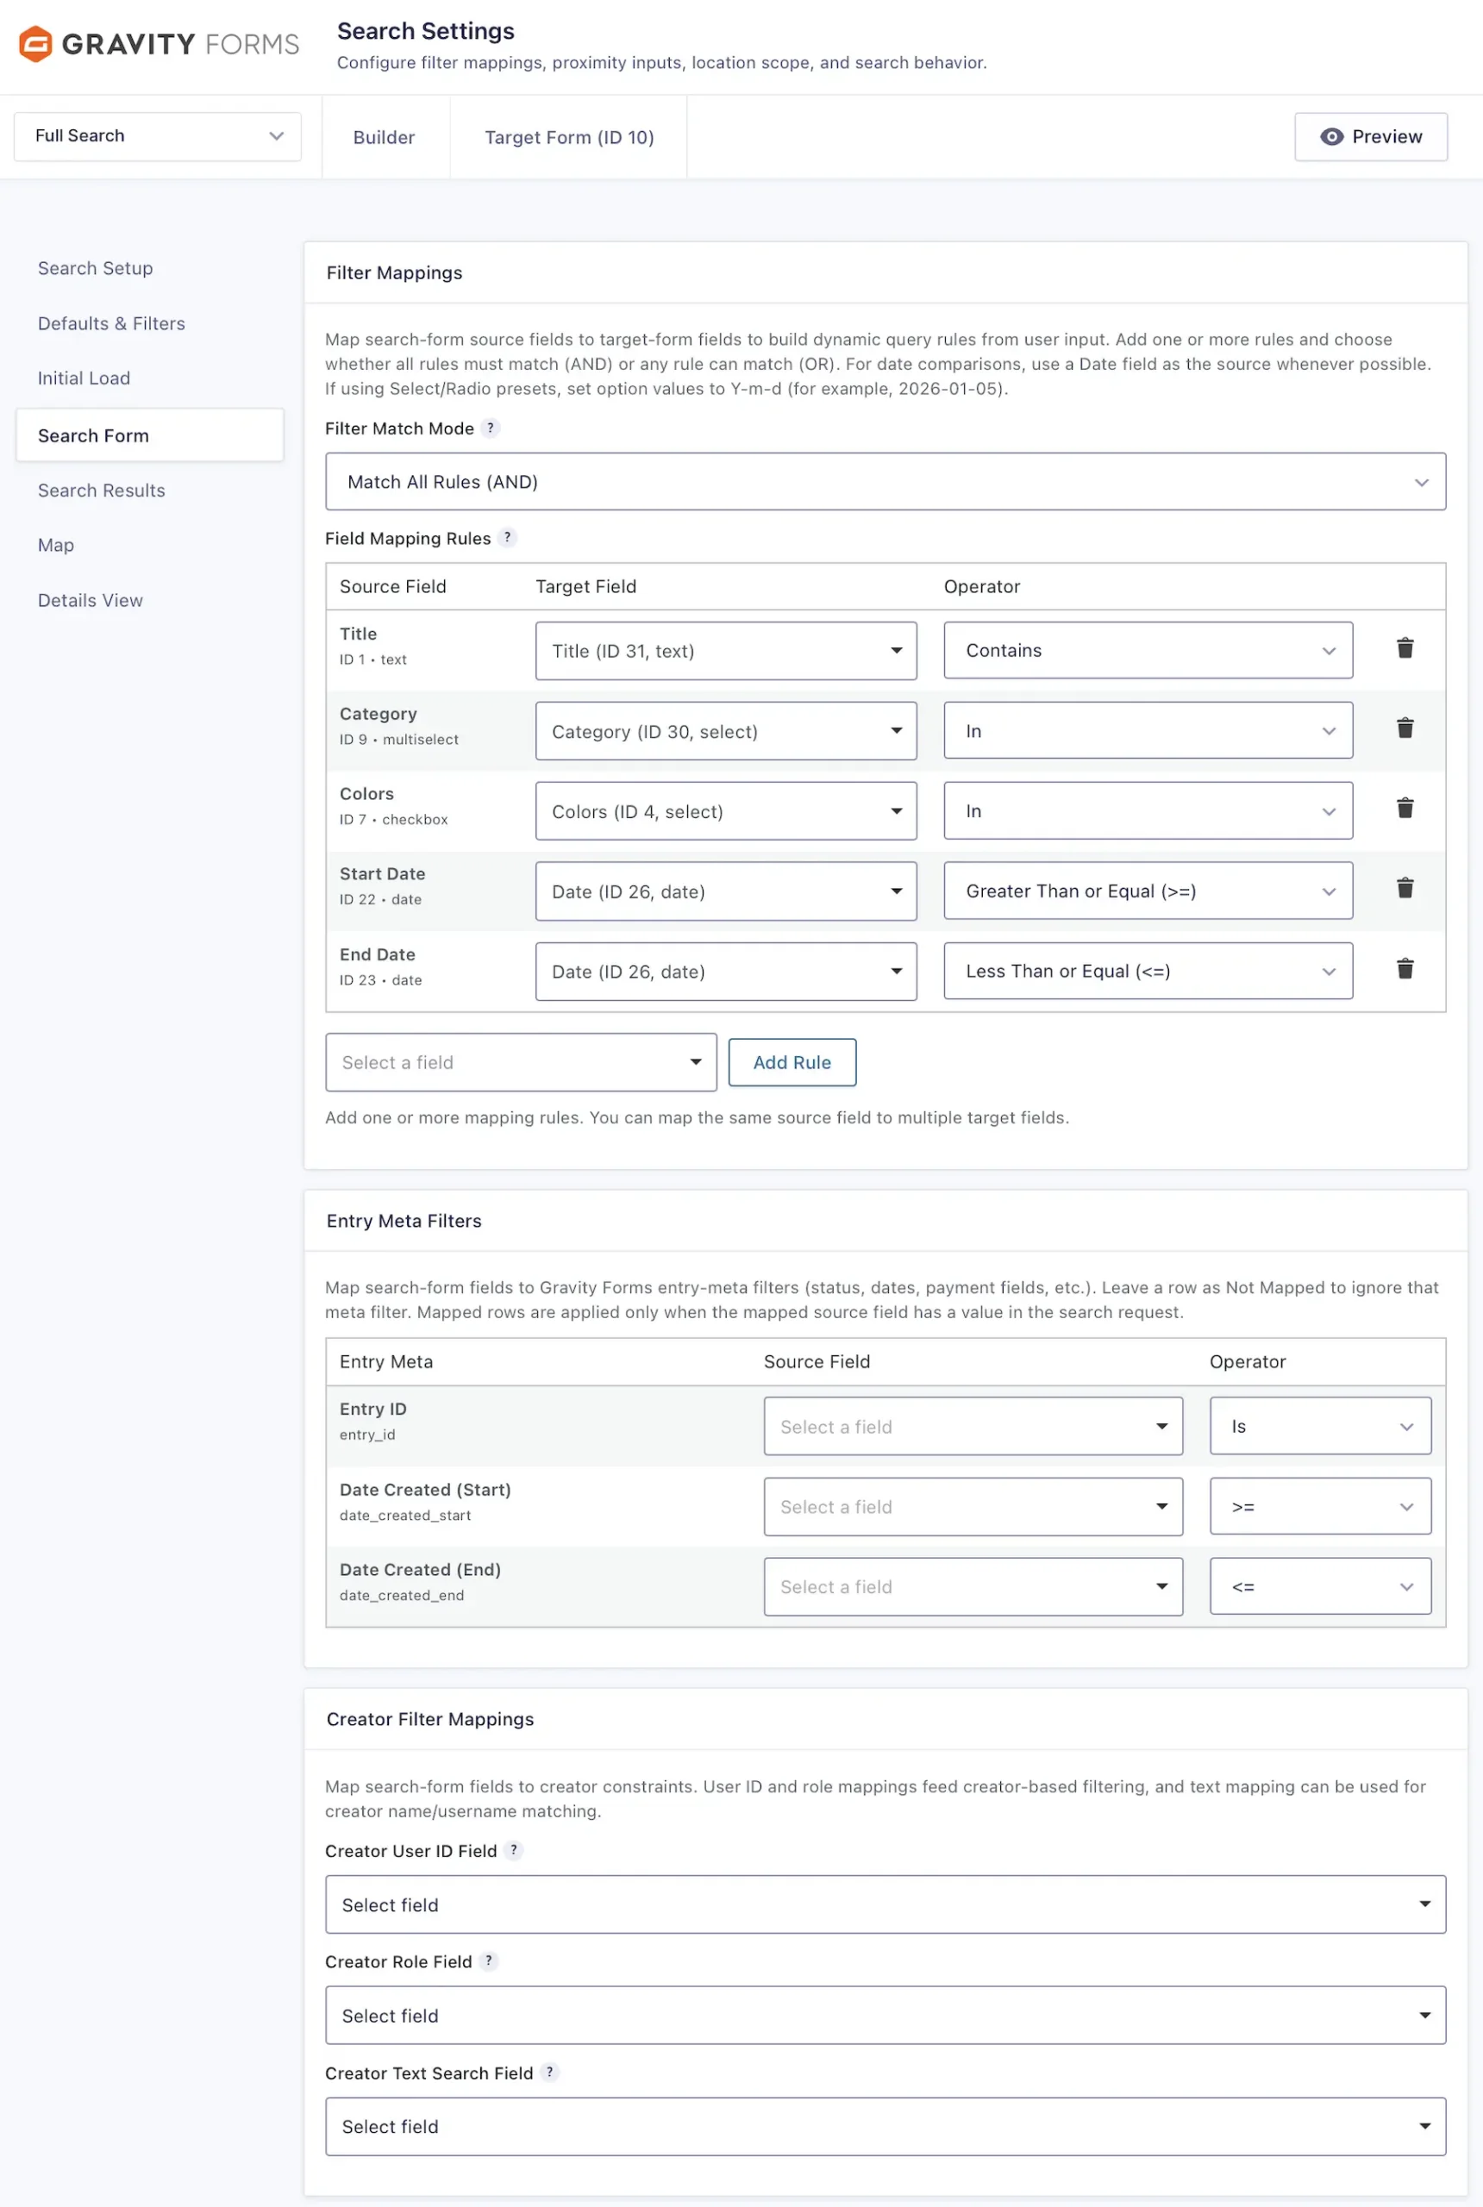1483x2207 pixels.
Task: Open the Match All Rules (AND) dropdown
Action: (x=885, y=481)
